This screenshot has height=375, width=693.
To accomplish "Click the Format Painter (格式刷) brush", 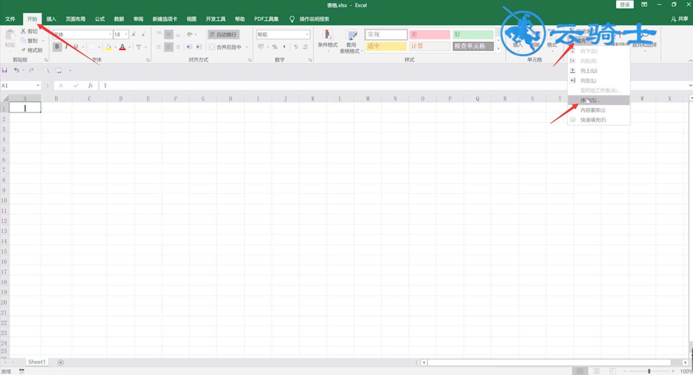I will click(x=23, y=50).
